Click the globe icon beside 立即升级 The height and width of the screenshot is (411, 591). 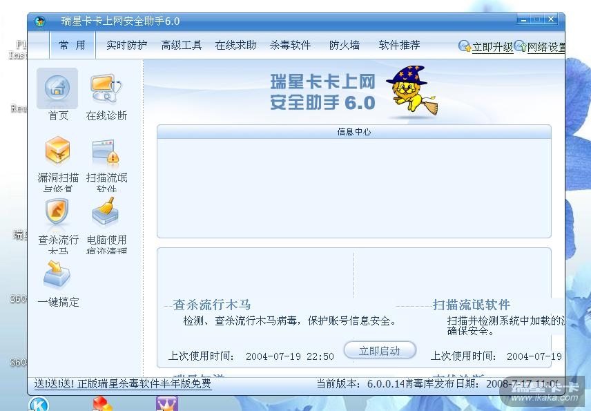click(465, 46)
